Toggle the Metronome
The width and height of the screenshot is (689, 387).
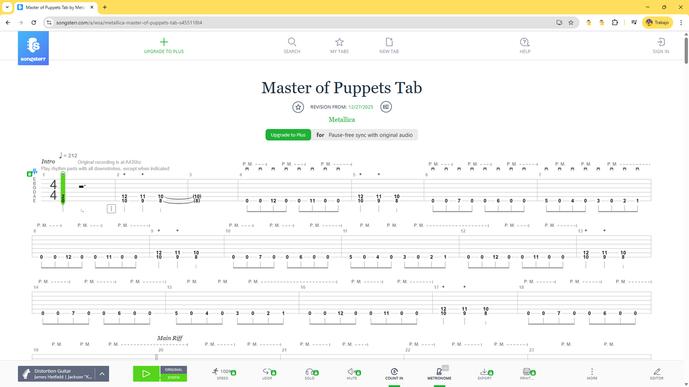click(439, 374)
